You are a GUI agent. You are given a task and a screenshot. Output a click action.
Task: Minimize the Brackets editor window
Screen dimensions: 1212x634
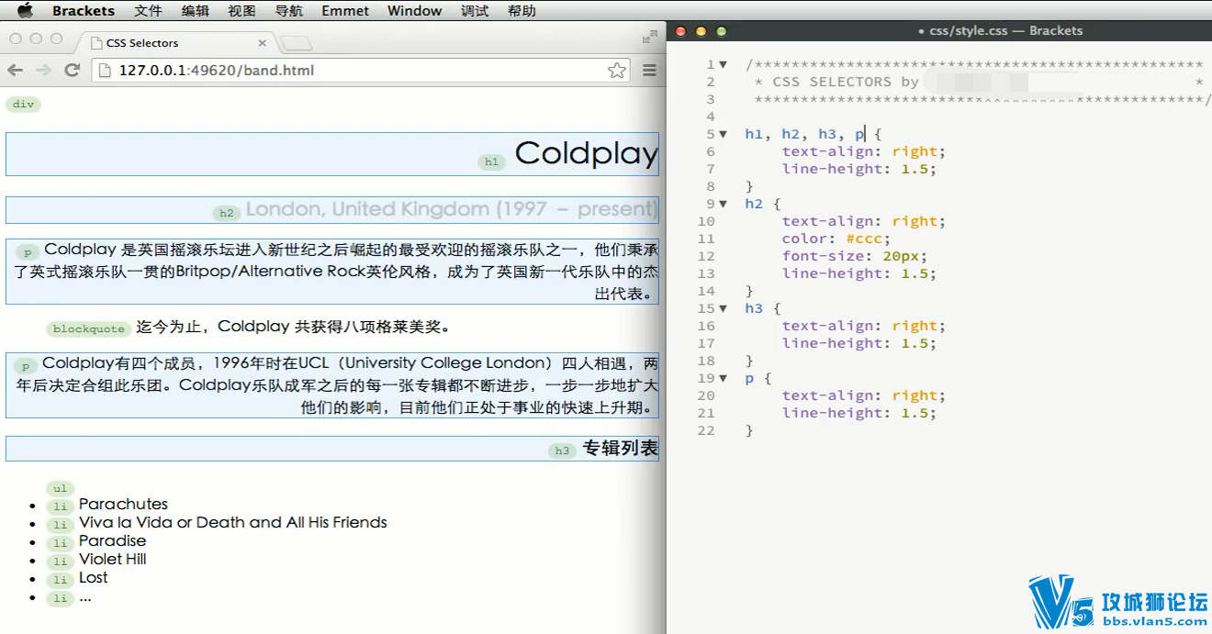[701, 31]
